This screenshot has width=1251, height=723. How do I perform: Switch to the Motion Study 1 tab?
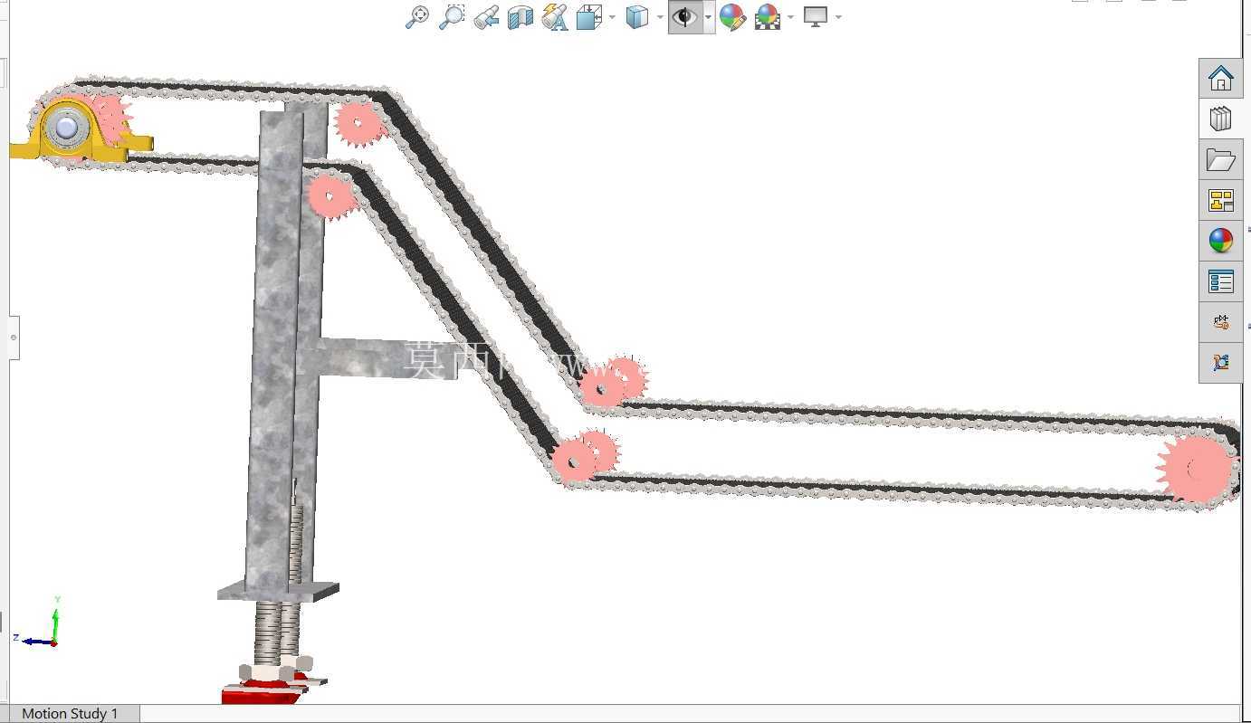(70, 713)
